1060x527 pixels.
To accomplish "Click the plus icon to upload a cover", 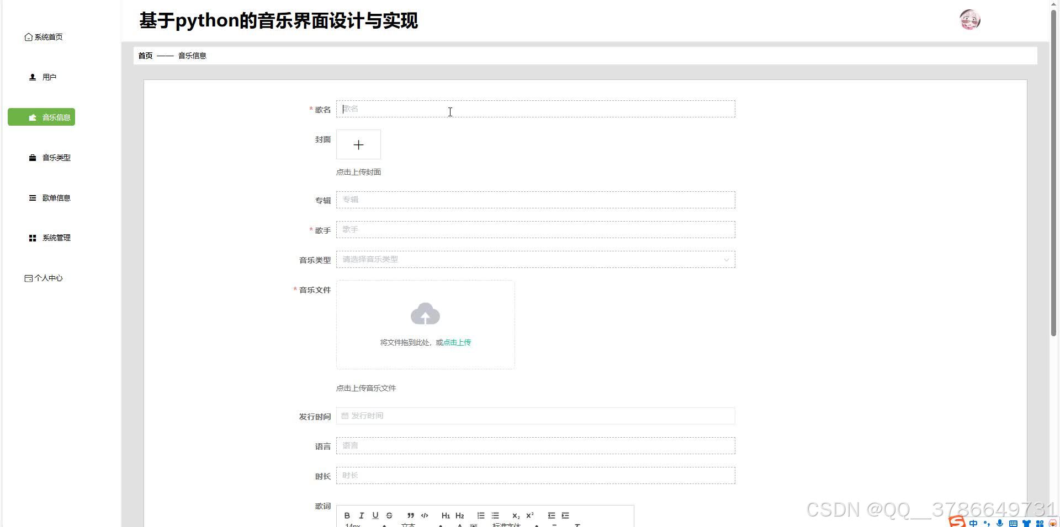I will coord(358,144).
